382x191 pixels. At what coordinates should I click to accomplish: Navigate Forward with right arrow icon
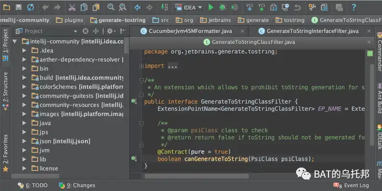pos(149,7)
